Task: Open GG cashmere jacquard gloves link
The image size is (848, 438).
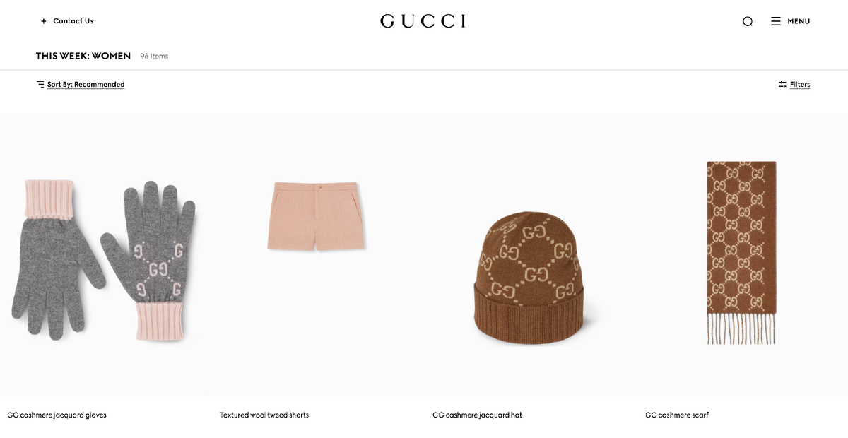Action: click(x=57, y=415)
